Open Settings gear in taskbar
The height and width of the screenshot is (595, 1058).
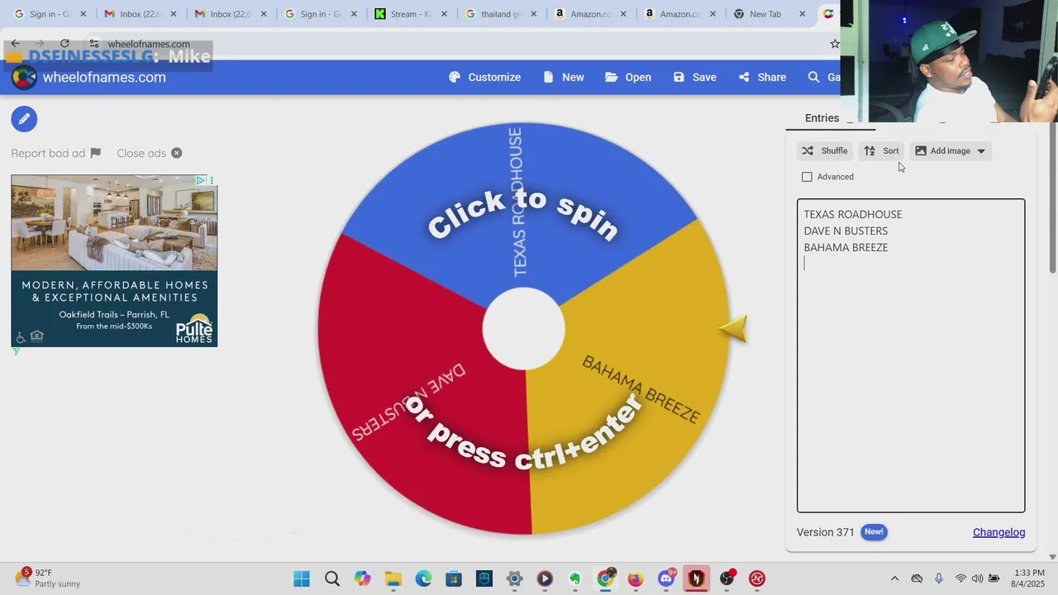514,578
